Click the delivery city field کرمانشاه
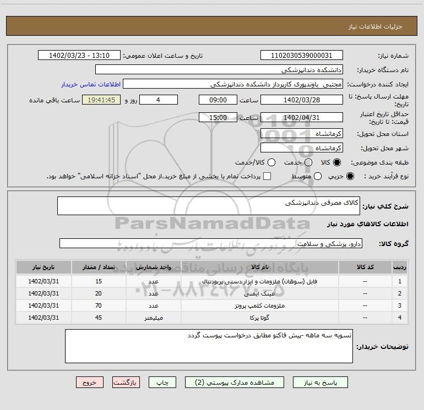 pos(302,148)
